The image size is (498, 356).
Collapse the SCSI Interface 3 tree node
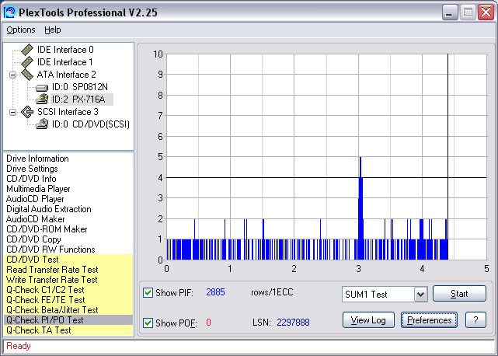point(12,112)
